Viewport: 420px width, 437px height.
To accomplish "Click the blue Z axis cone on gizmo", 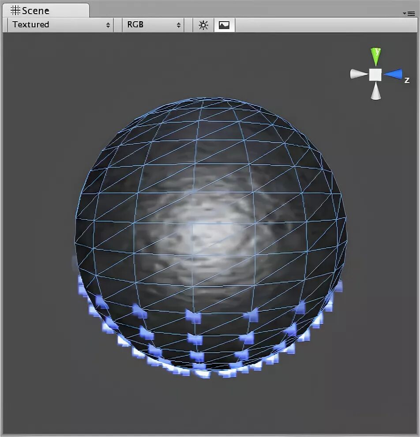I will (x=393, y=74).
